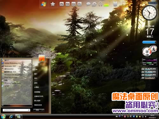Click the taskbar clock showing 10:32

click(x=152, y=116)
